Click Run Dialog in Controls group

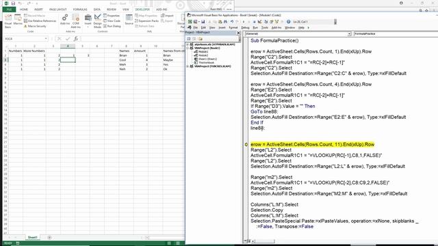click(112, 26)
